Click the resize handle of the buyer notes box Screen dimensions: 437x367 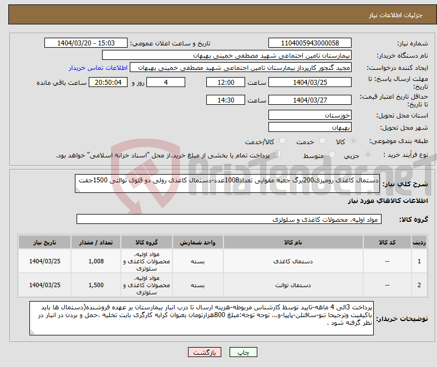(x=32, y=332)
